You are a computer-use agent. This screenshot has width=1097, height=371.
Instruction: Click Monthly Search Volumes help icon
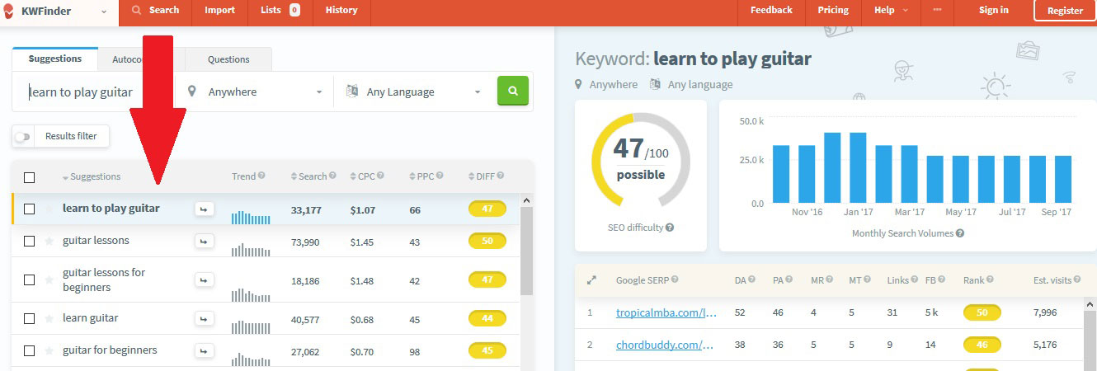tap(960, 233)
